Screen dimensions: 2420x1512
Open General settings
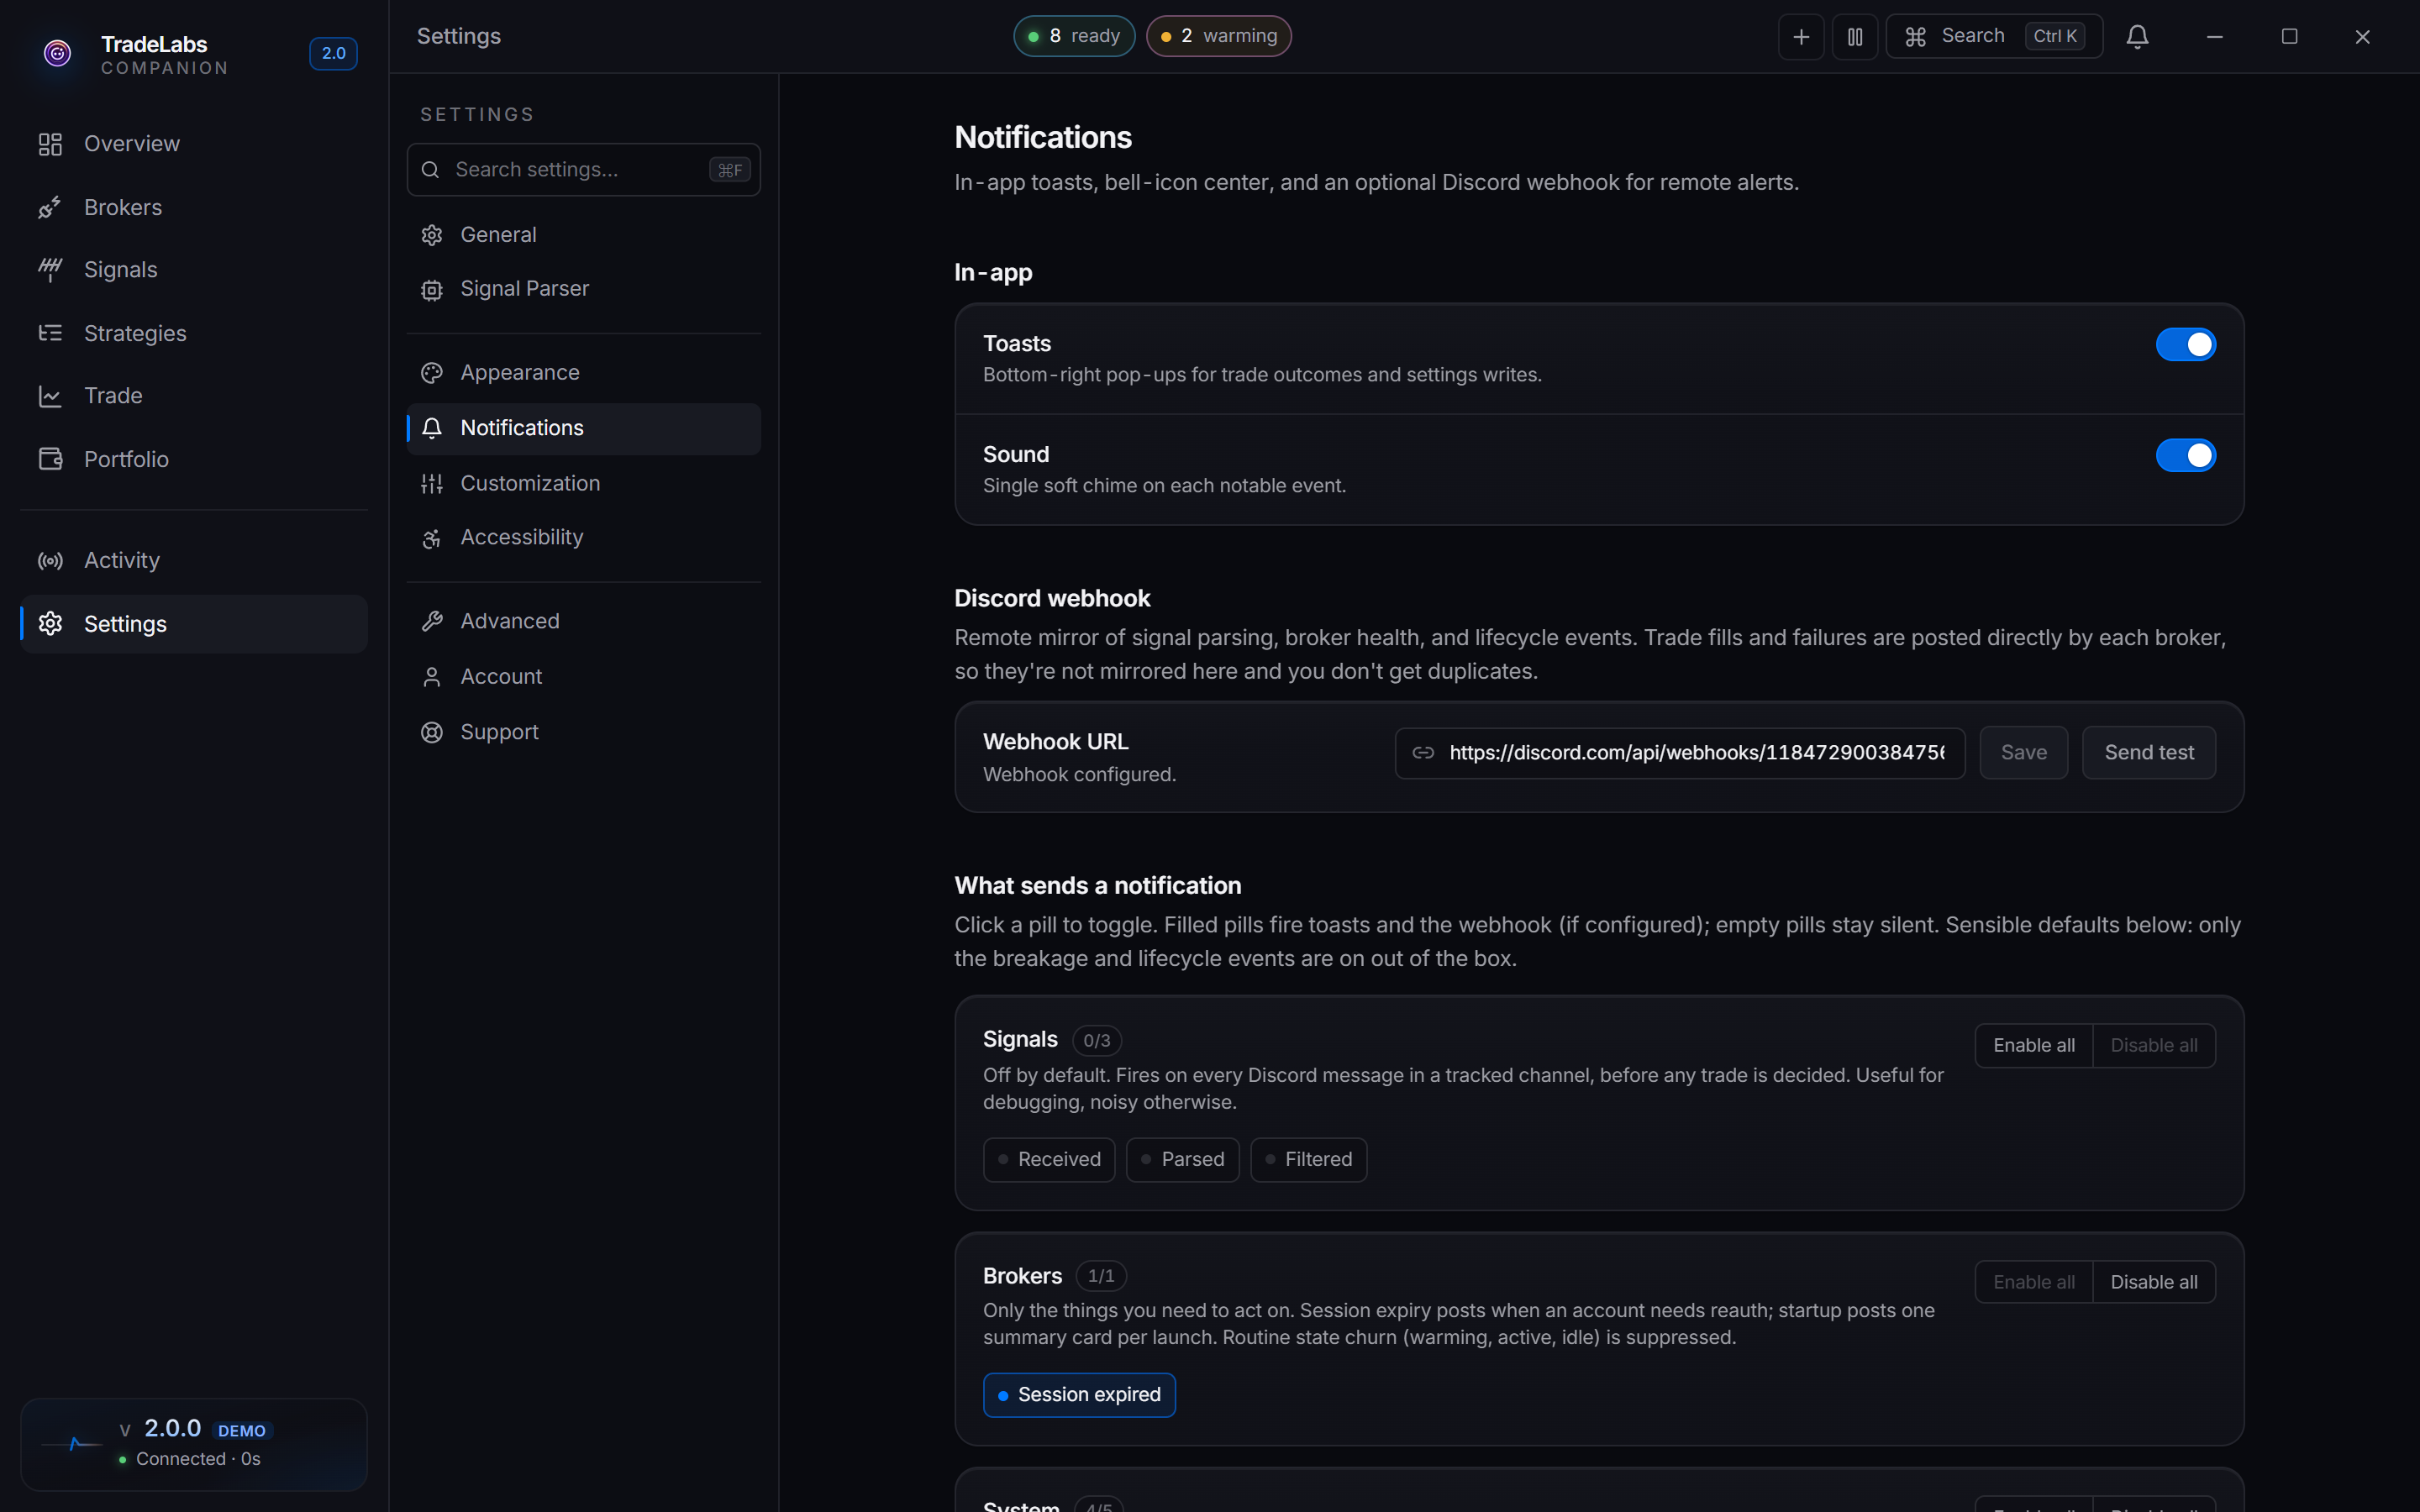(583, 235)
